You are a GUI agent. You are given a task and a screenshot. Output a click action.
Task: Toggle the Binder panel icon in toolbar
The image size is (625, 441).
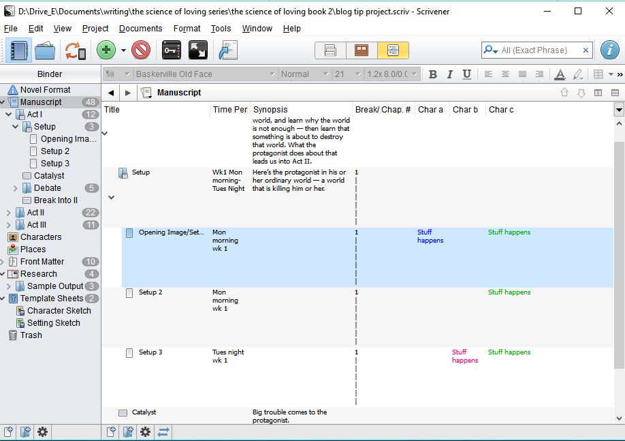tap(18, 50)
